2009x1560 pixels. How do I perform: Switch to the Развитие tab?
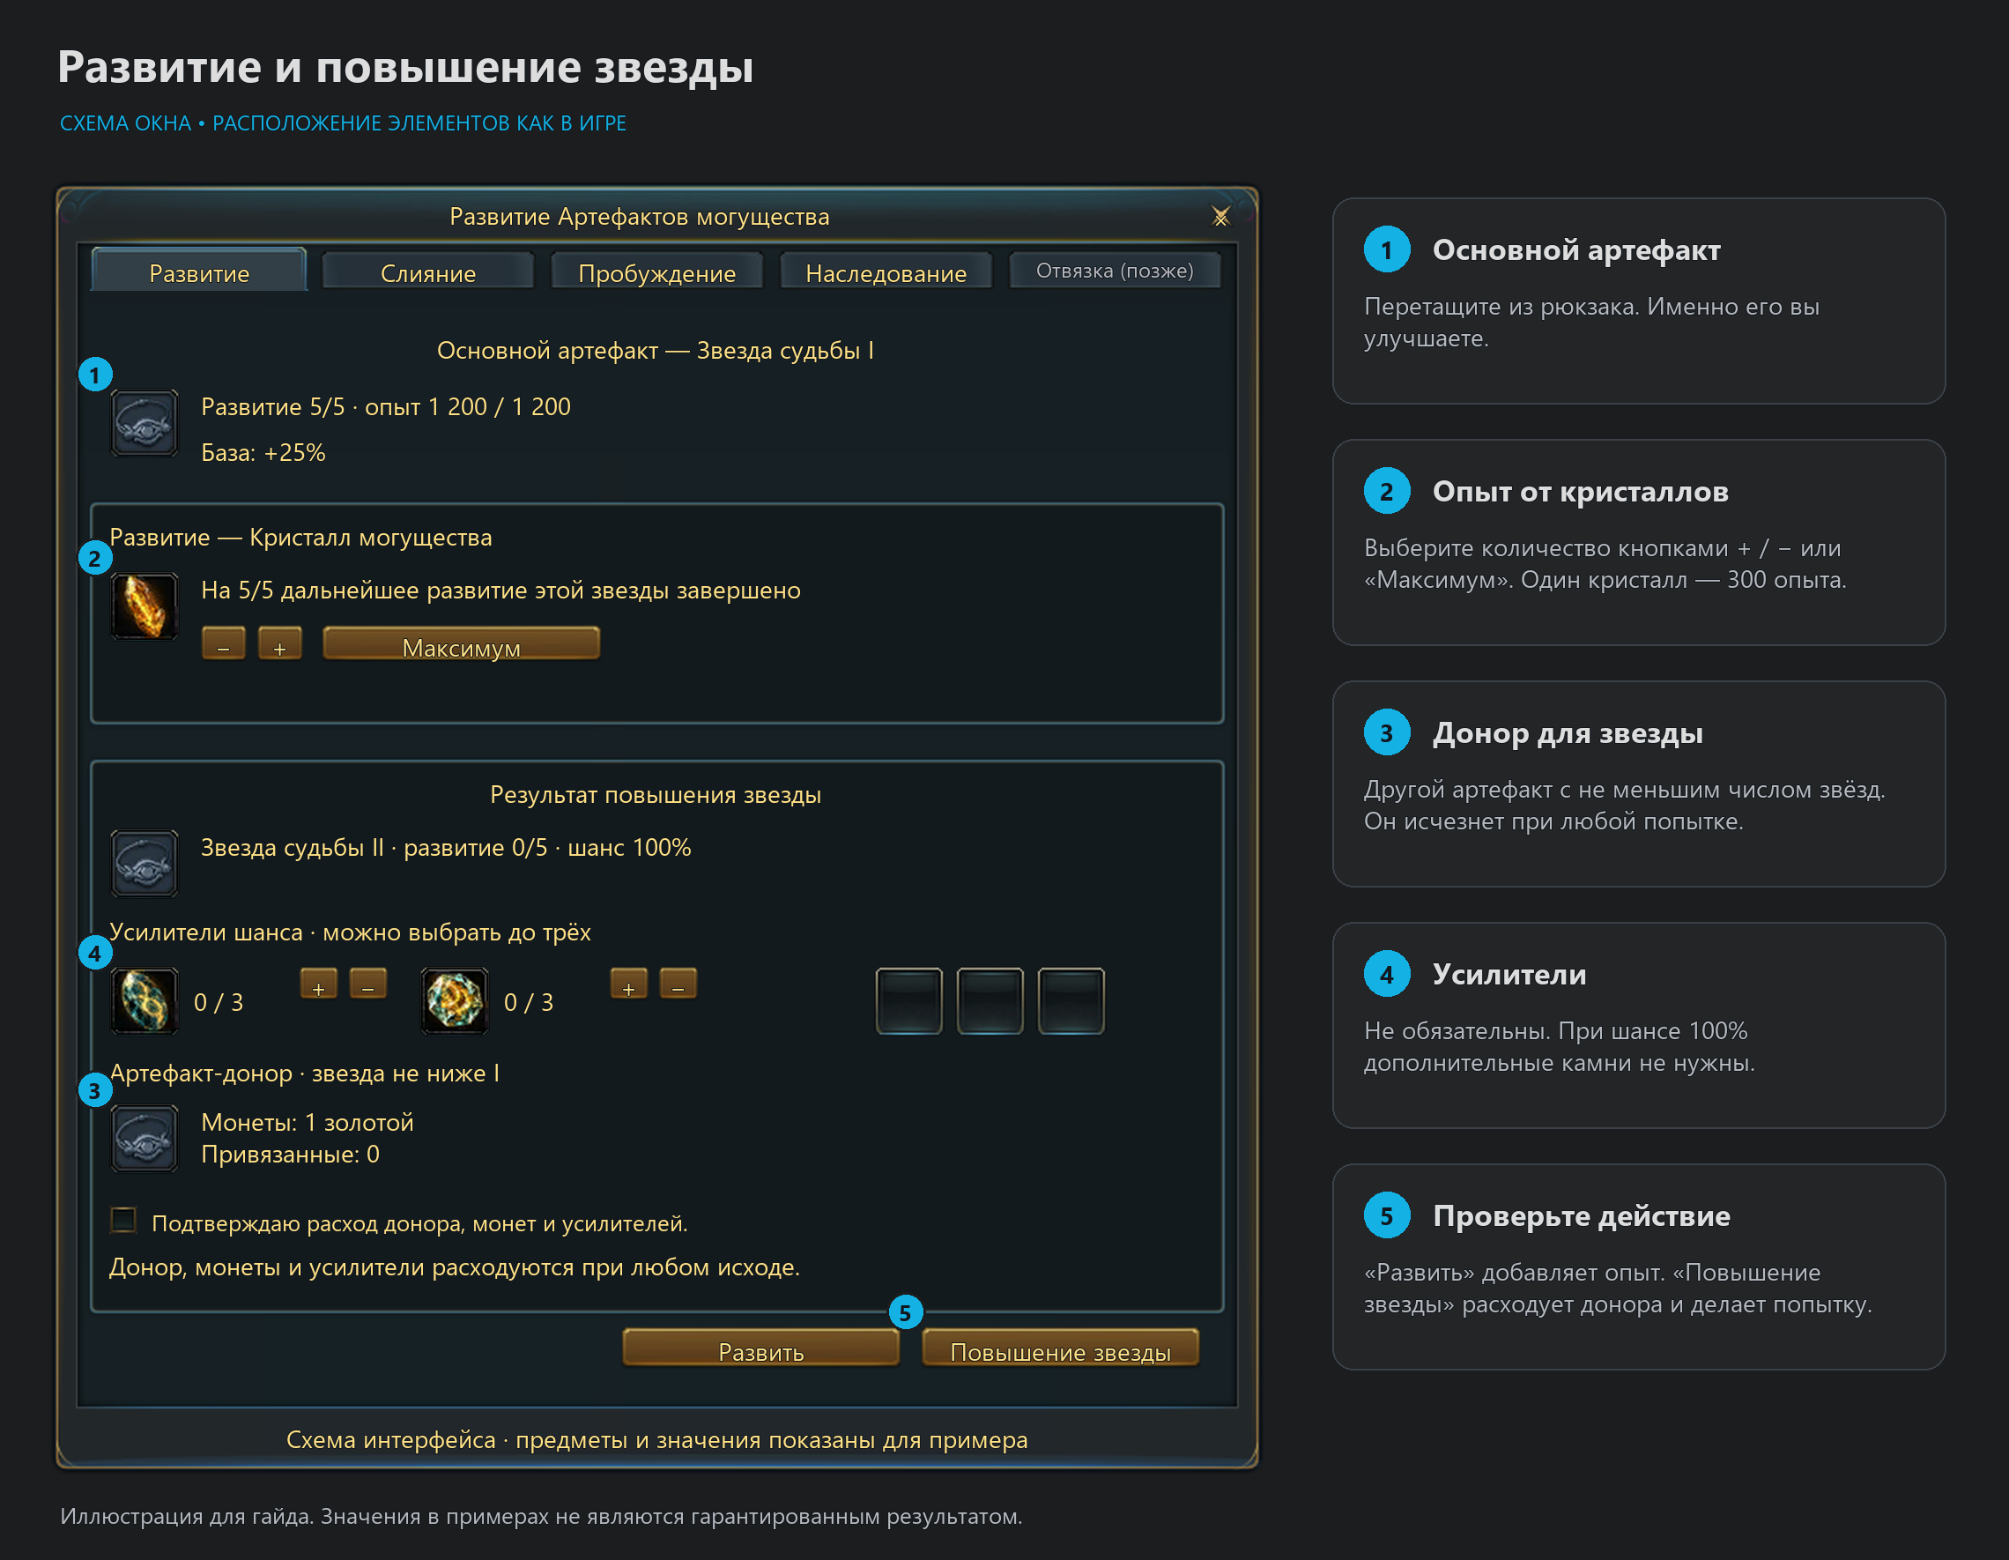[200, 271]
